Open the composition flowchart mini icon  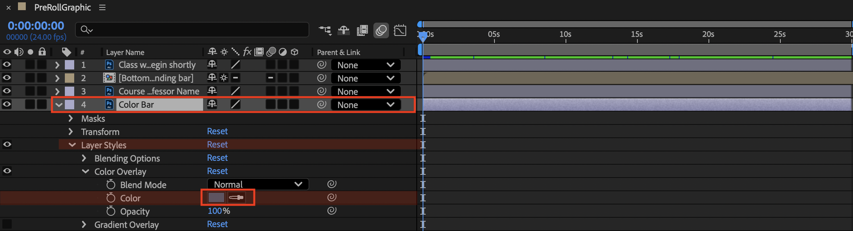[x=325, y=30]
